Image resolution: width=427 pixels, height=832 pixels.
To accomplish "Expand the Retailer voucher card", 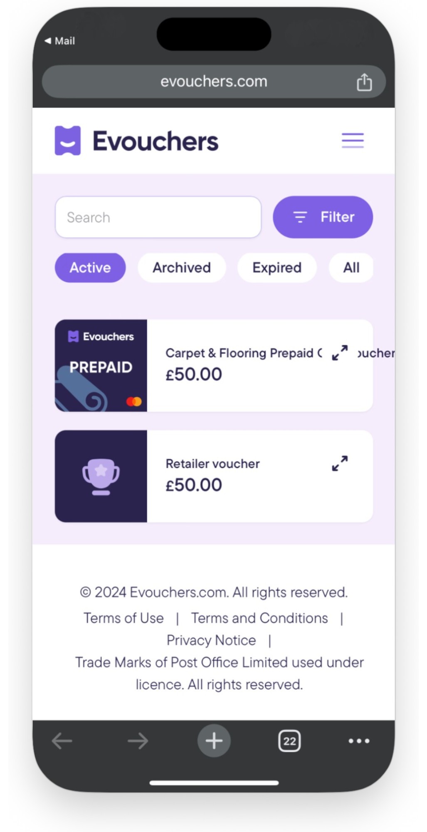I will [340, 463].
